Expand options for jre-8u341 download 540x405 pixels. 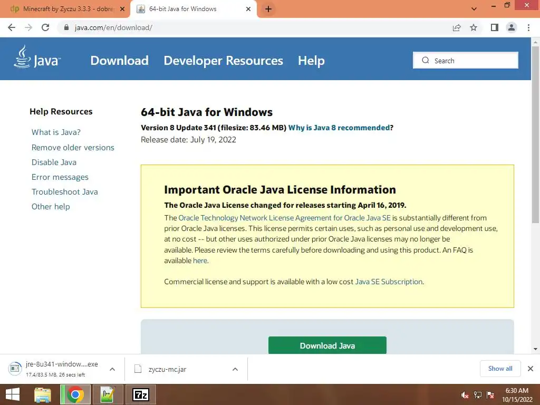[x=112, y=369]
